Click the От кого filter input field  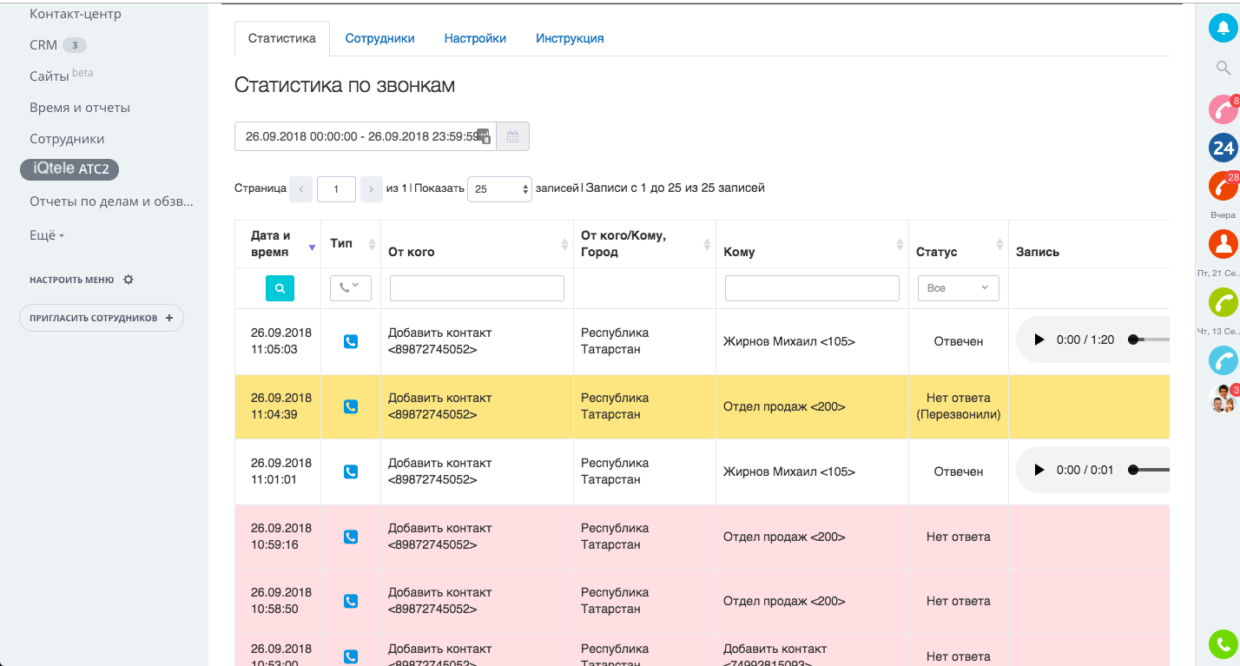click(477, 288)
